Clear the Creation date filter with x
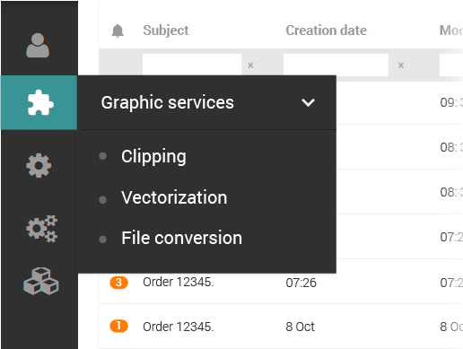463x349 pixels. pyautogui.click(x=401, y=65)
